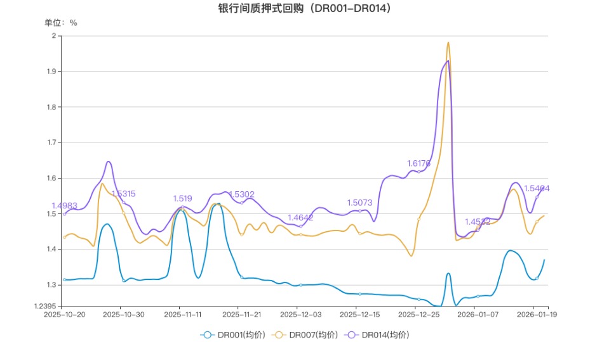Select the 1.5315 data label

pos(123,194)
